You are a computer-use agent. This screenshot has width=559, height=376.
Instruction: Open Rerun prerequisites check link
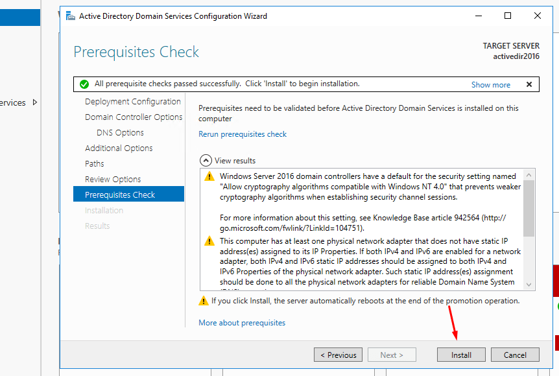click(243, 134)
